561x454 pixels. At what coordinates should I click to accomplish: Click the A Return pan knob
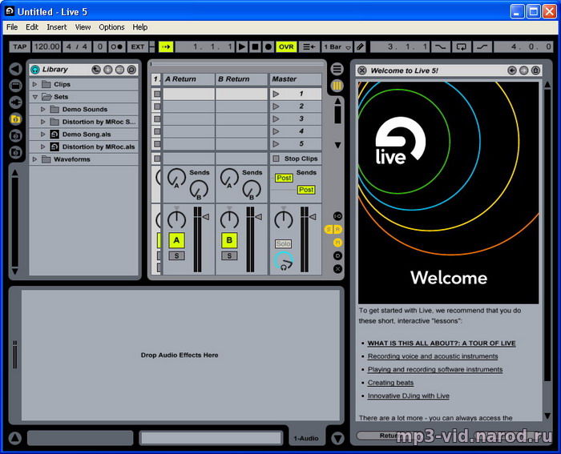coord(177,219)
